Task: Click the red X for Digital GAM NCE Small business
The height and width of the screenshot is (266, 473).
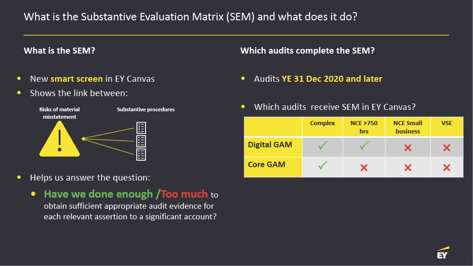Action: (x=408, y=148)
